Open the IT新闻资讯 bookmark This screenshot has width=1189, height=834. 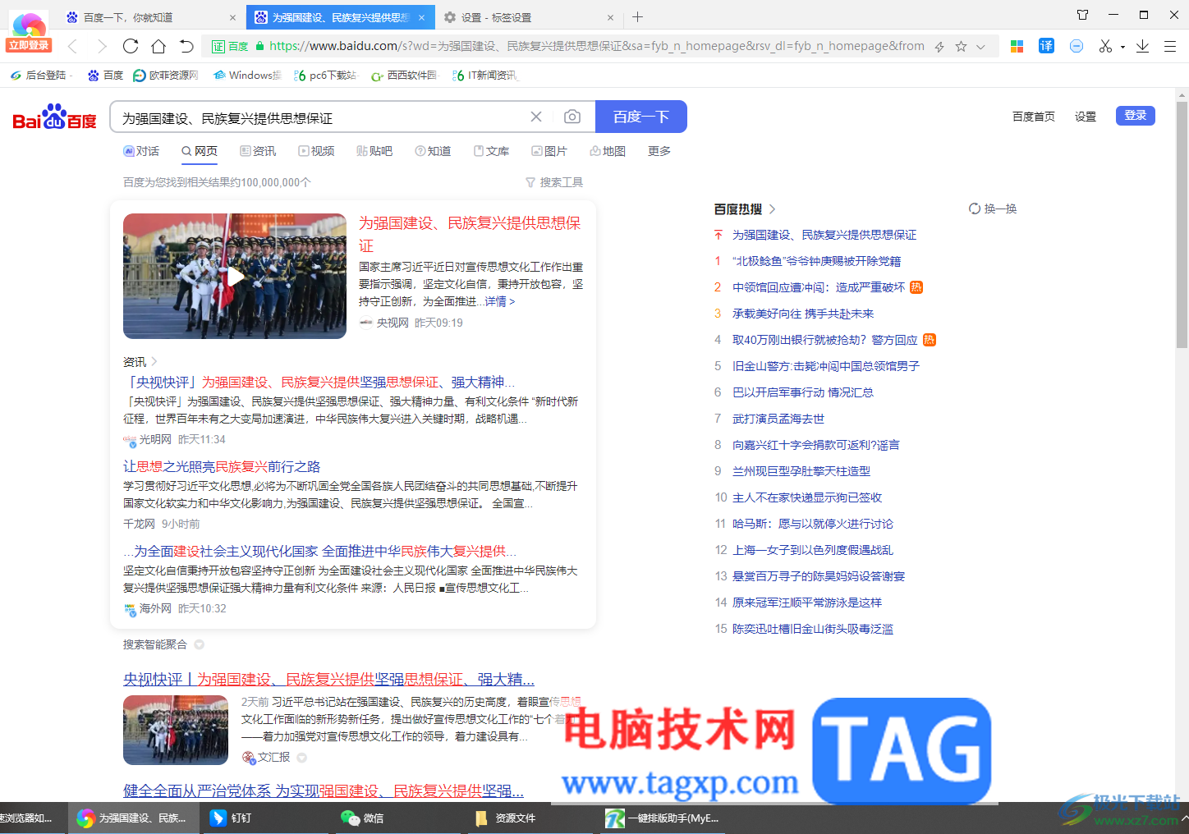click(484, 76)
